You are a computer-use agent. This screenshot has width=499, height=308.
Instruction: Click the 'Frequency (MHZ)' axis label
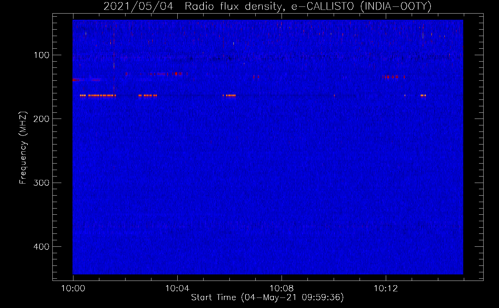[x=23, y=148]
